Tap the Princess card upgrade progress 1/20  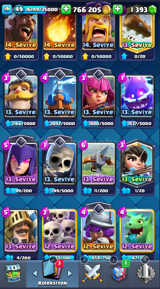coord(137,191)
